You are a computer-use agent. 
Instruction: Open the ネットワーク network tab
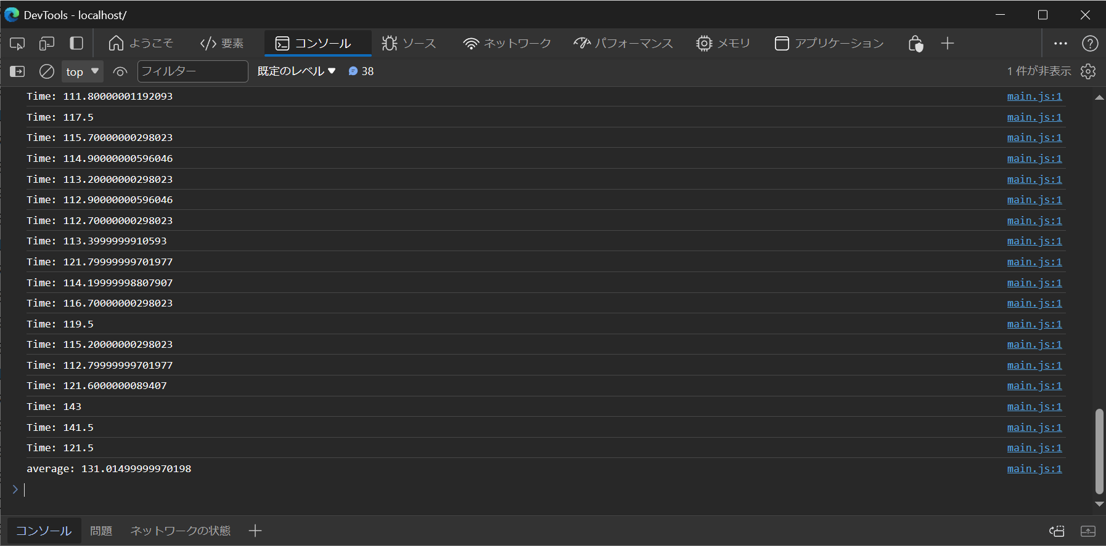507,43
